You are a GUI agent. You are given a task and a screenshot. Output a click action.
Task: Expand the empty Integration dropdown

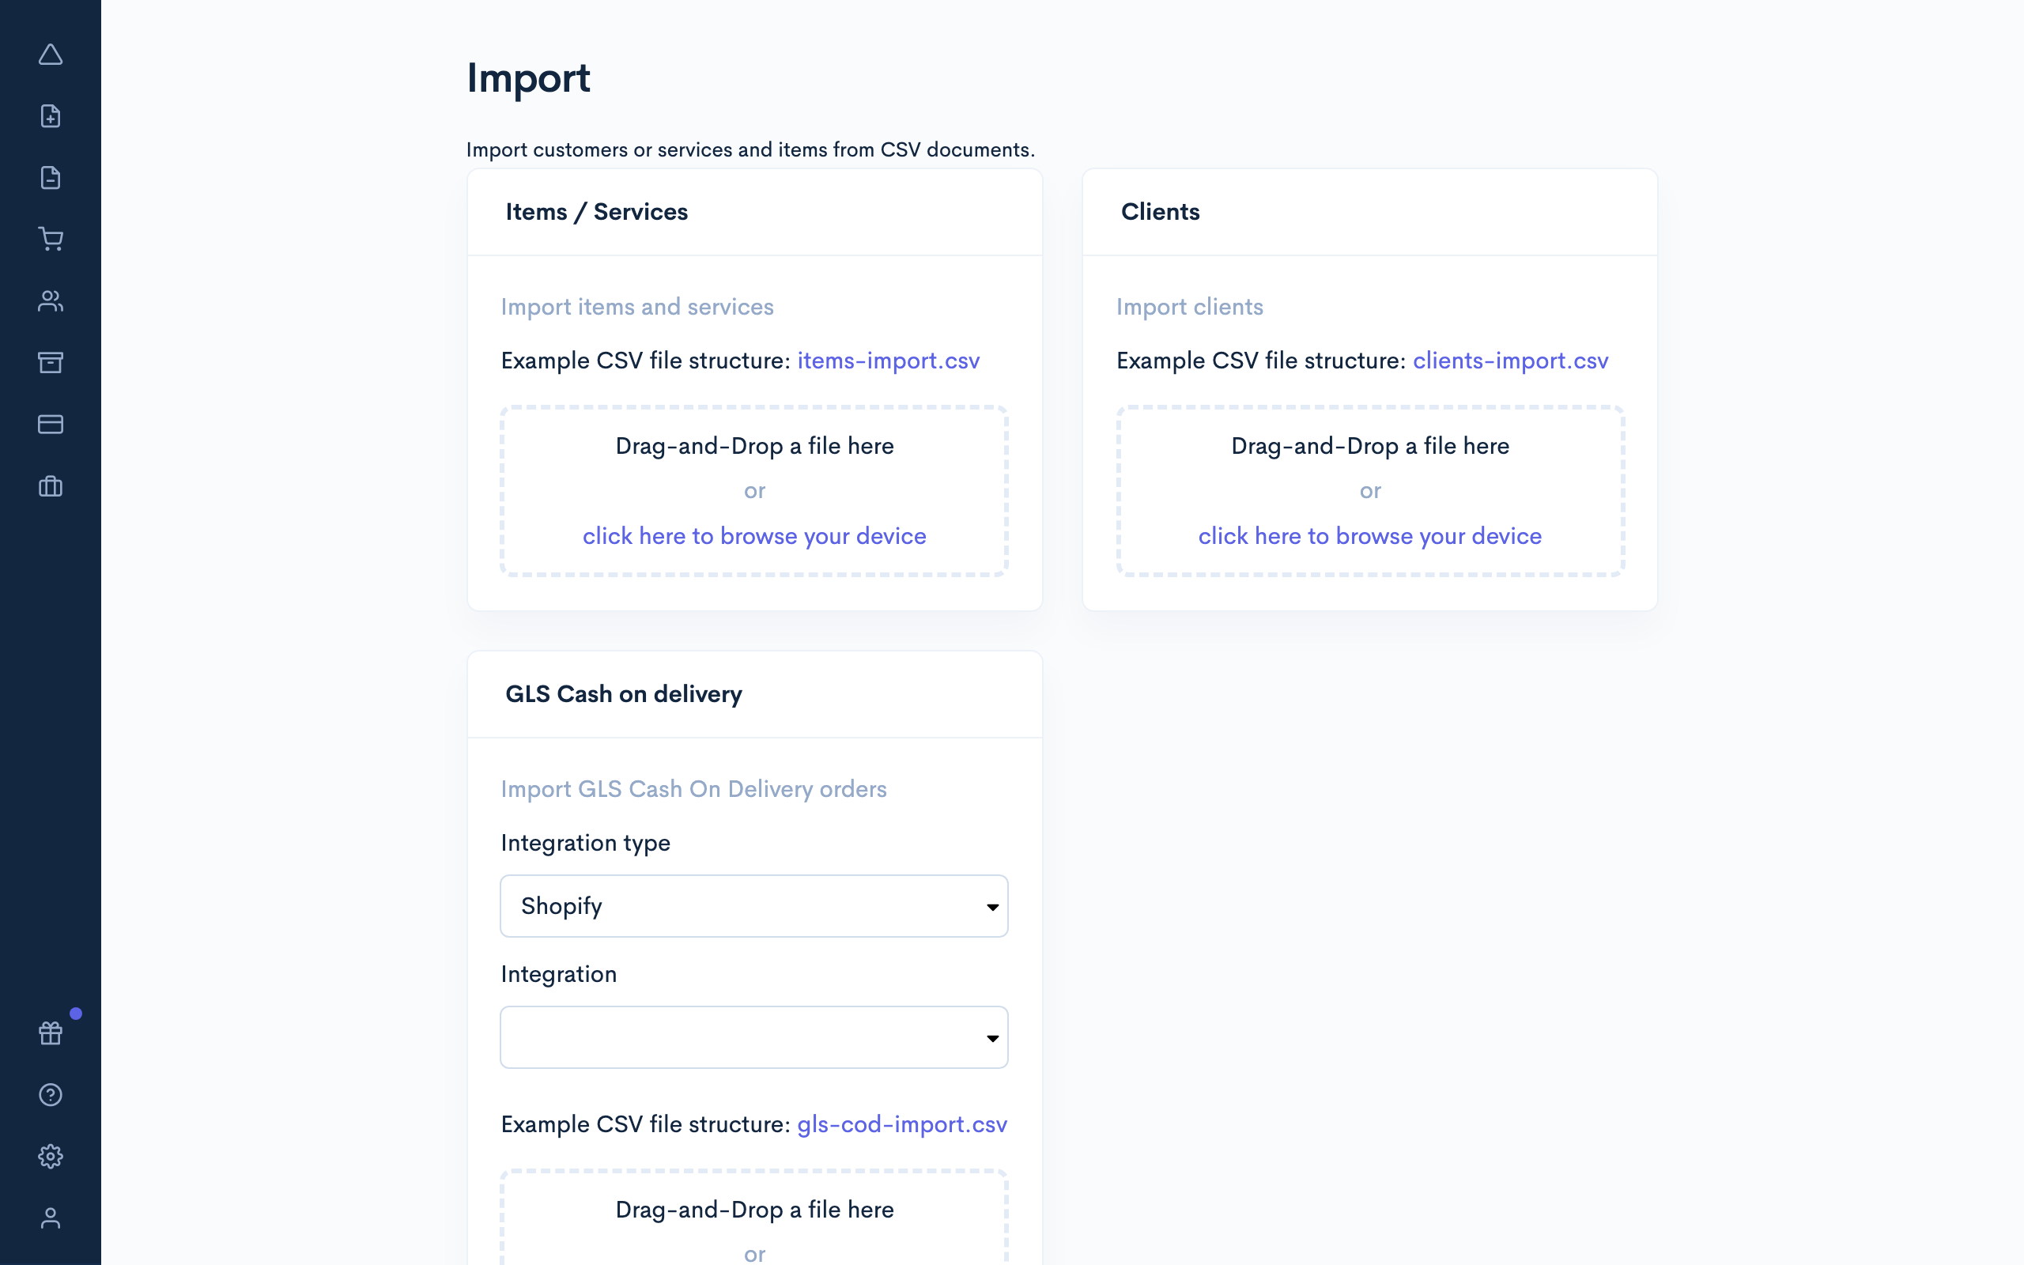coord(753,1037)
